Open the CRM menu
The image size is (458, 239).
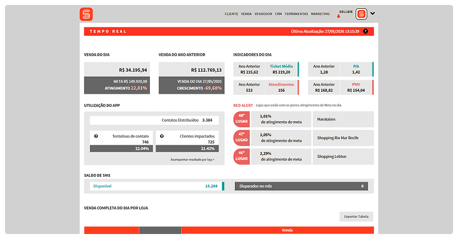point(279,14)
